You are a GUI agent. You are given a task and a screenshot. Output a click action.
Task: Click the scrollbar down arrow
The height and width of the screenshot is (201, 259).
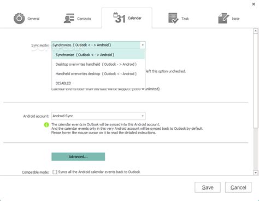(x=256, y=173)
